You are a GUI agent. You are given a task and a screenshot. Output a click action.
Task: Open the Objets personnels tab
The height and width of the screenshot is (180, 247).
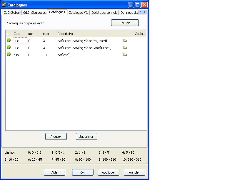click(x=104, y=13)
